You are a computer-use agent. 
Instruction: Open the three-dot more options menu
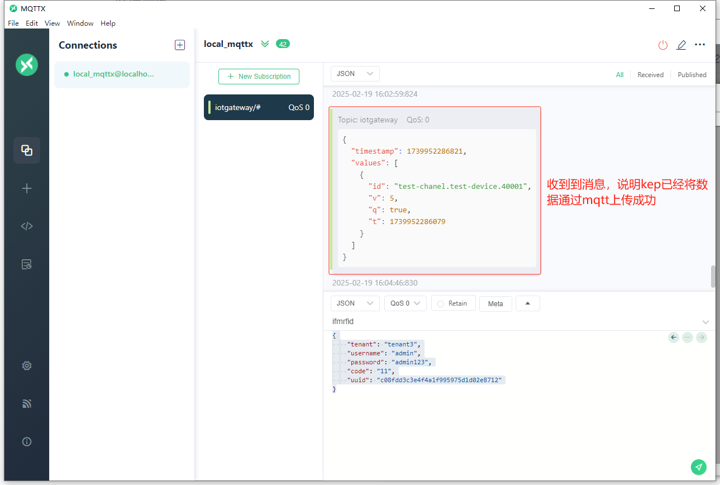point(700,45)
